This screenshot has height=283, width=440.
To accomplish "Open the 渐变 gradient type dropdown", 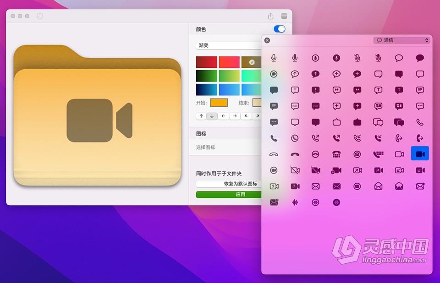I will click(229, 45).
